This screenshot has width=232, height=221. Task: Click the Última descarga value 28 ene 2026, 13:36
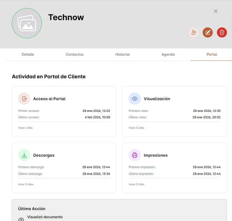click(96, 174)
